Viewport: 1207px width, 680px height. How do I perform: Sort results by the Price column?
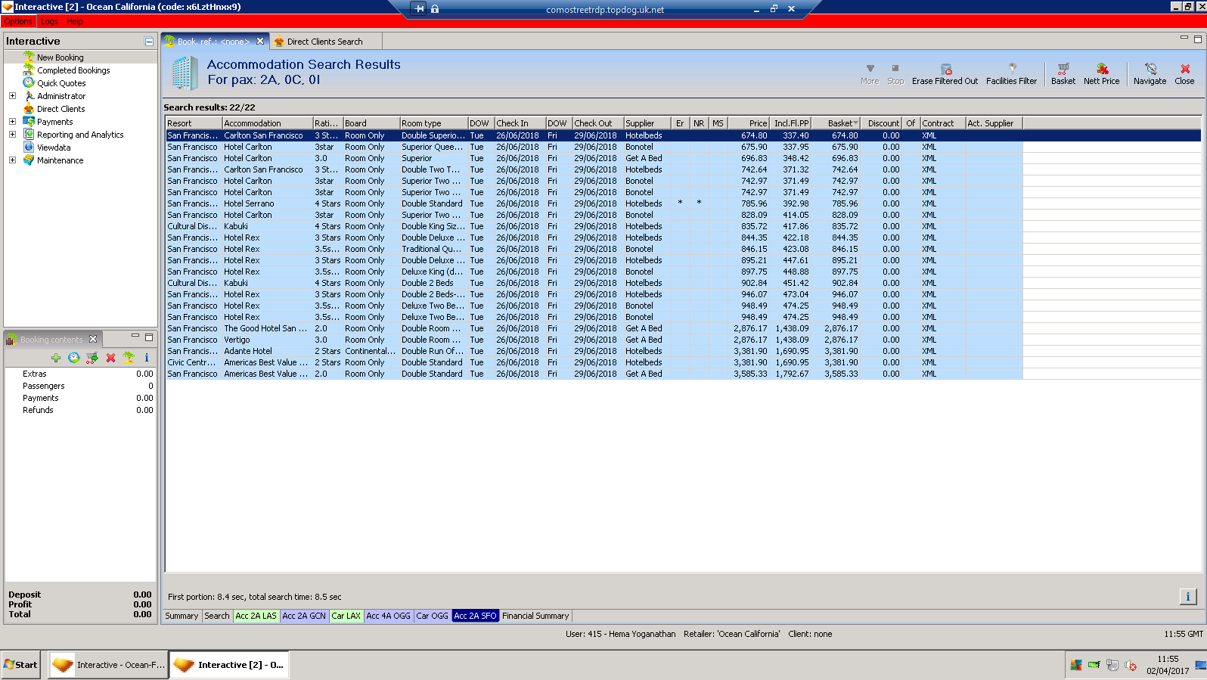[x=749, y=123]
